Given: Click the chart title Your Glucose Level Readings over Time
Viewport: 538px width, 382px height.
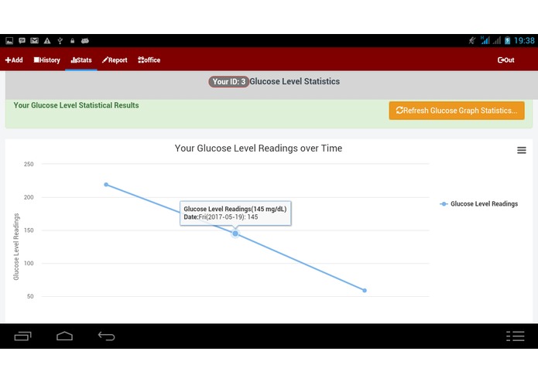Looking at the screenshot, I should tap(259, 148).
